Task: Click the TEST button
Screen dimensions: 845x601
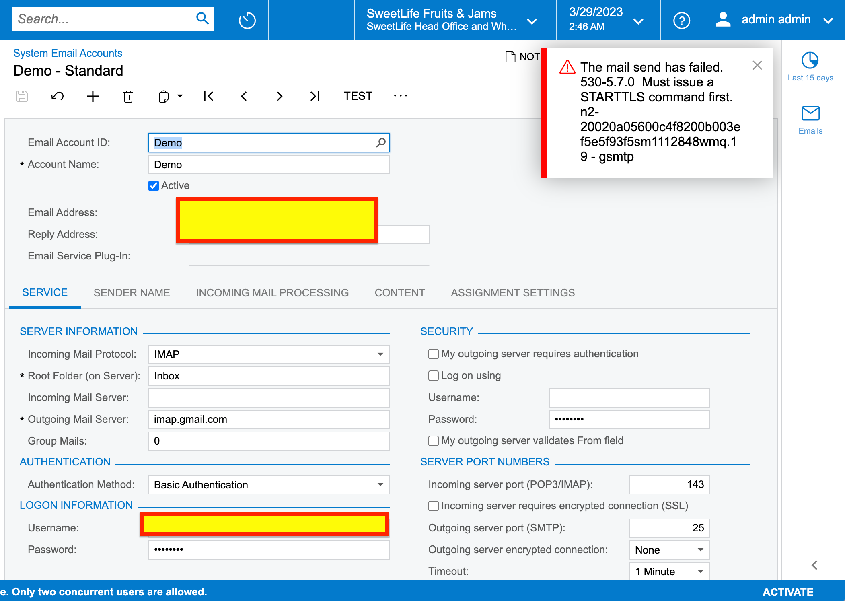Action: point(358,96)
